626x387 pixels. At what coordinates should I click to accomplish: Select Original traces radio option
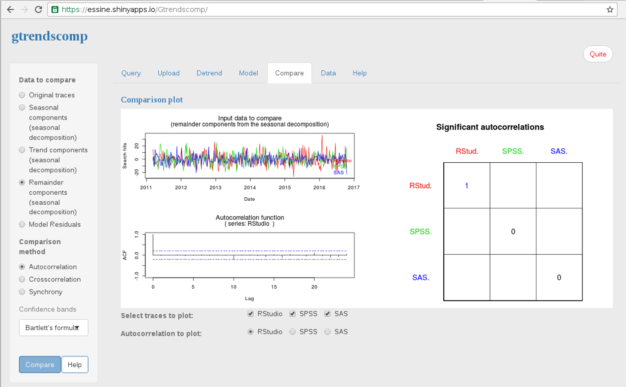click(x=22, y=95)
